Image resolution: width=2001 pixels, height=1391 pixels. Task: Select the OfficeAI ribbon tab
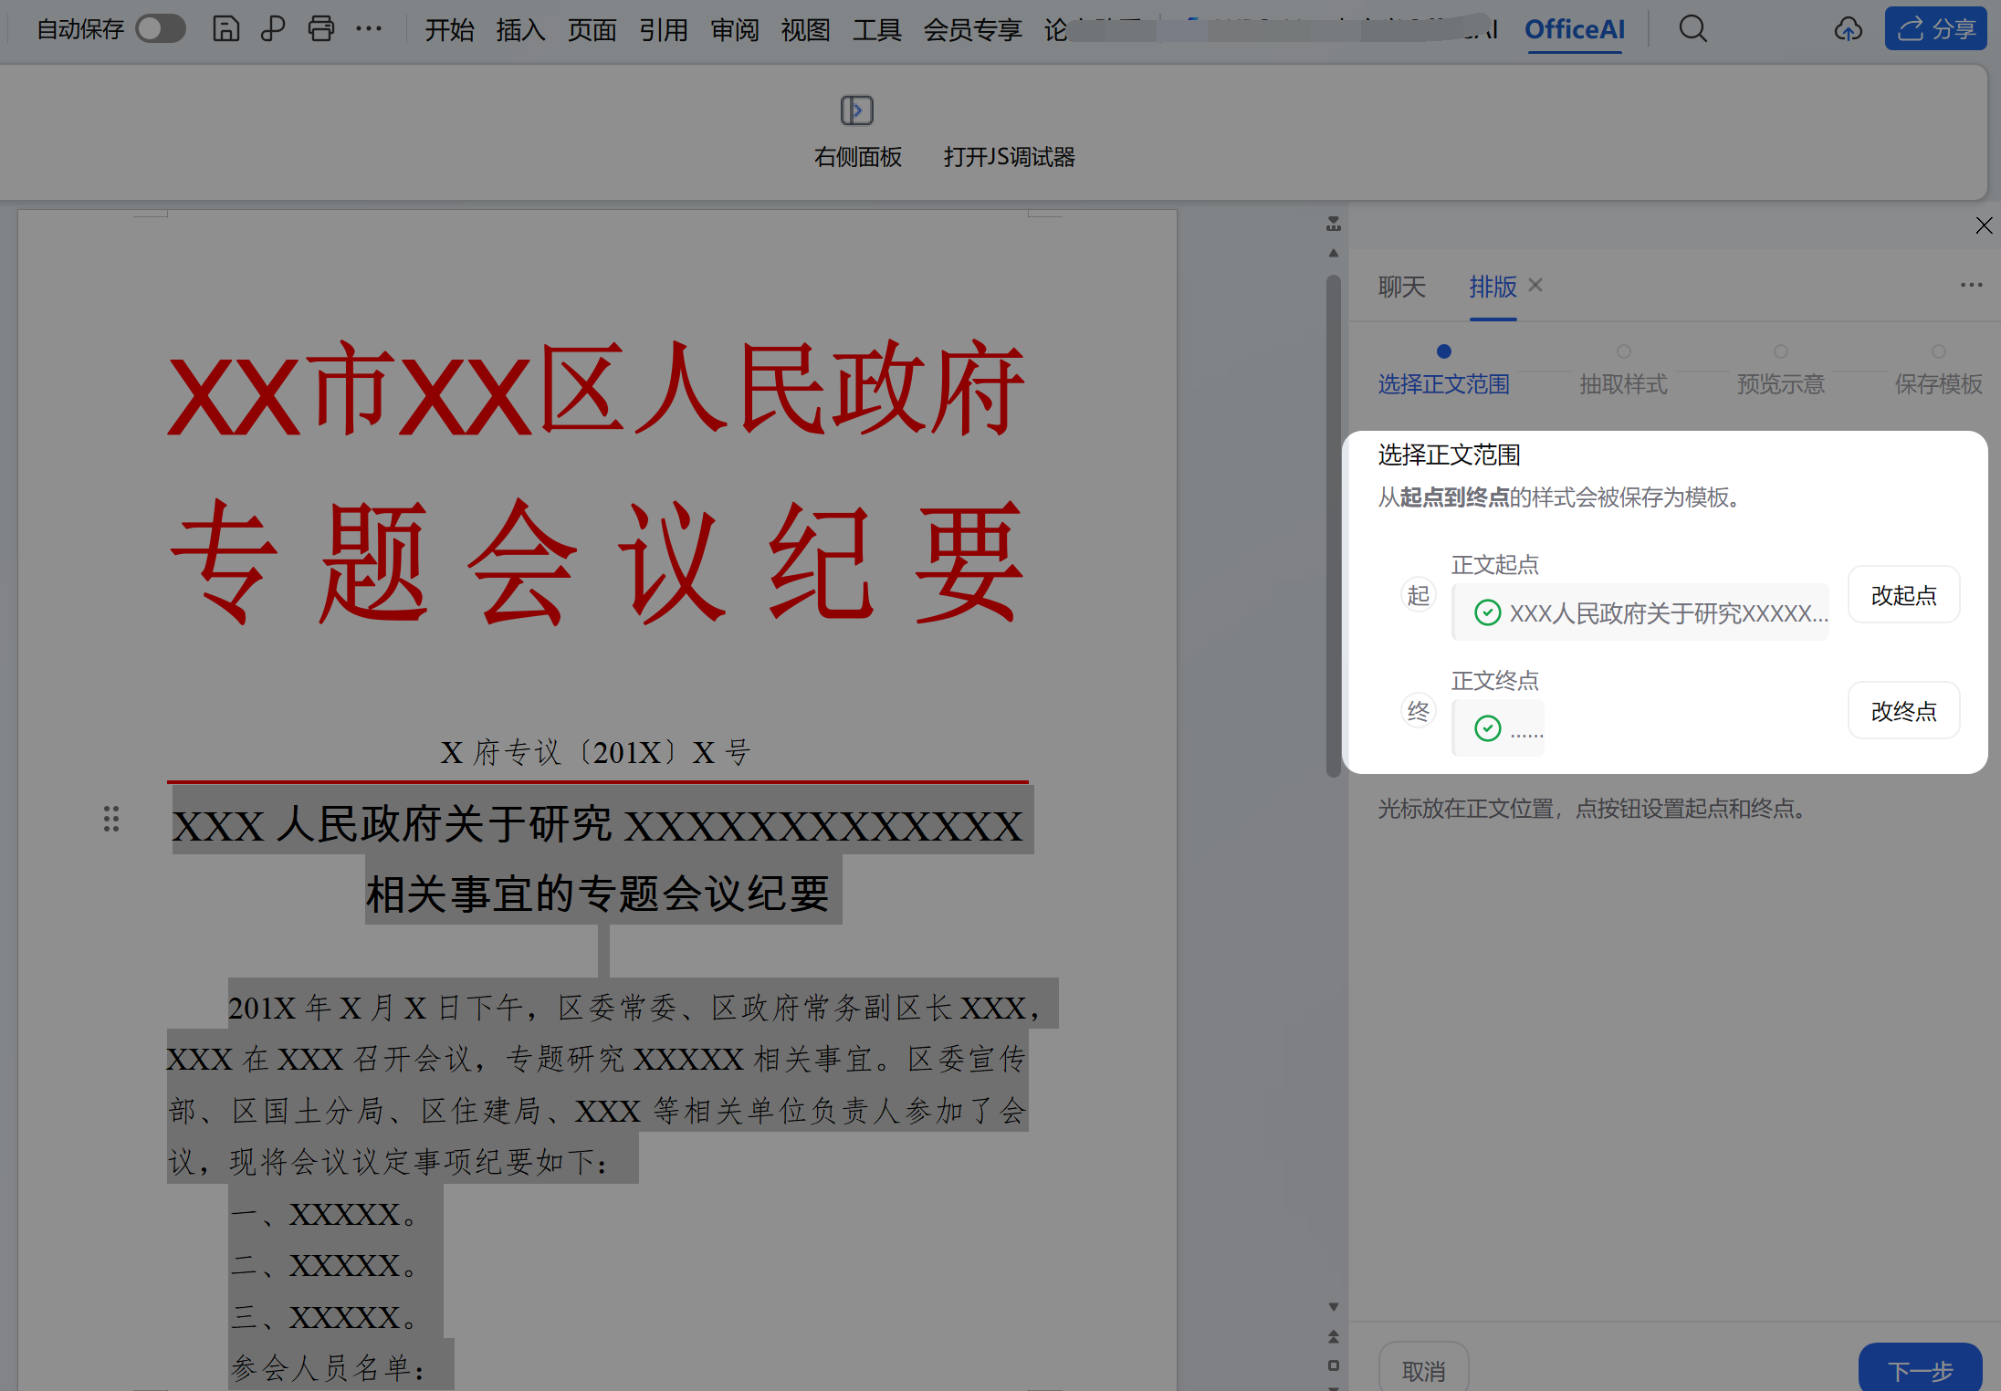(1575, 30)
